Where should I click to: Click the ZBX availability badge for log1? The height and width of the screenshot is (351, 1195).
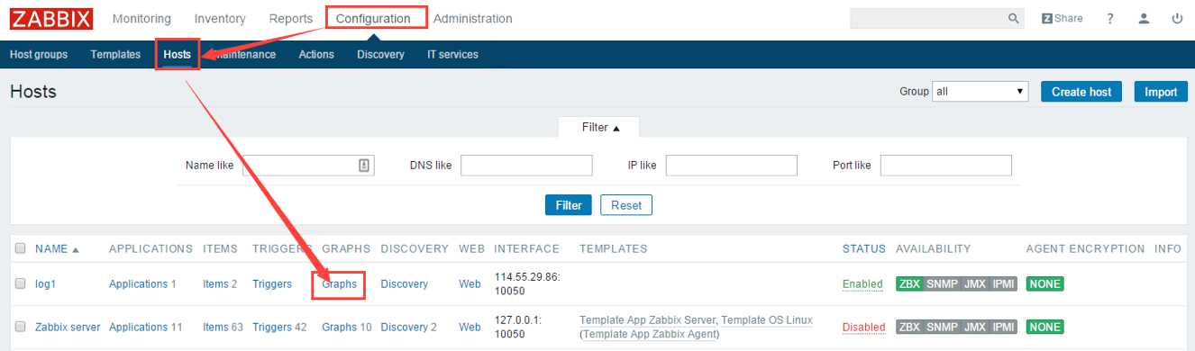(909, 283)
